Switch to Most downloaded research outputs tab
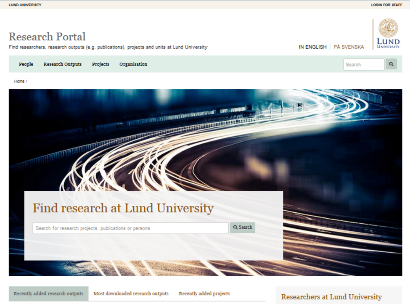Viewport: 410px width, 304px height. [131, 293]
